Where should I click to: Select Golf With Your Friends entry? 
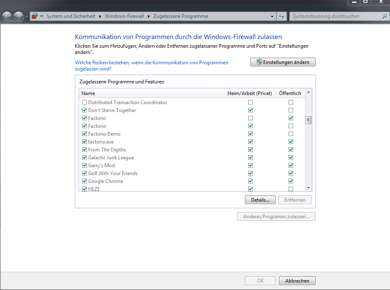click(113, 173)
